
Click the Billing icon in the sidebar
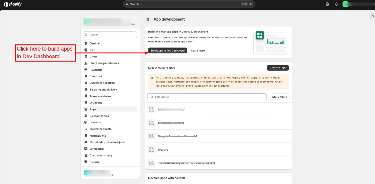(86, 57)
